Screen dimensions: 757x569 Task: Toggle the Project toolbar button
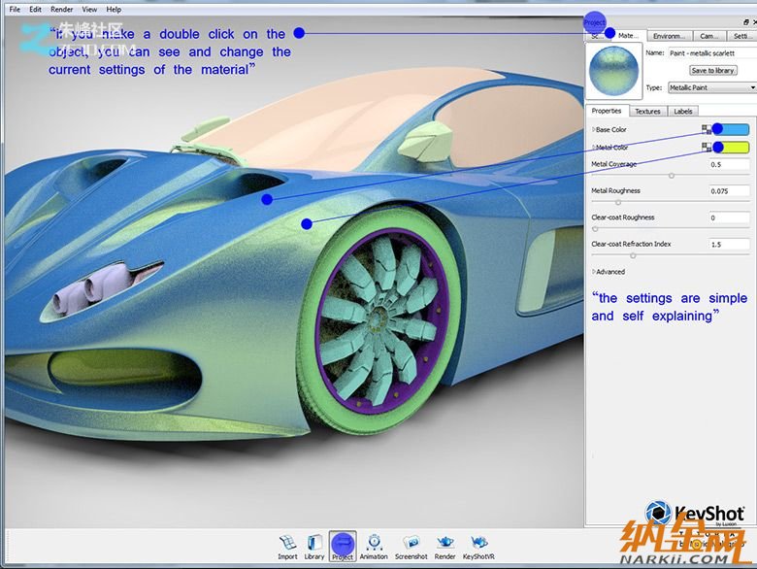pyautogui.click(x=342, y=545)
